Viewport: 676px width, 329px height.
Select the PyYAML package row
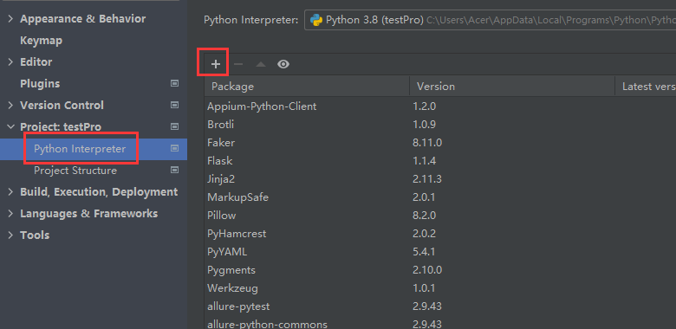440,251
